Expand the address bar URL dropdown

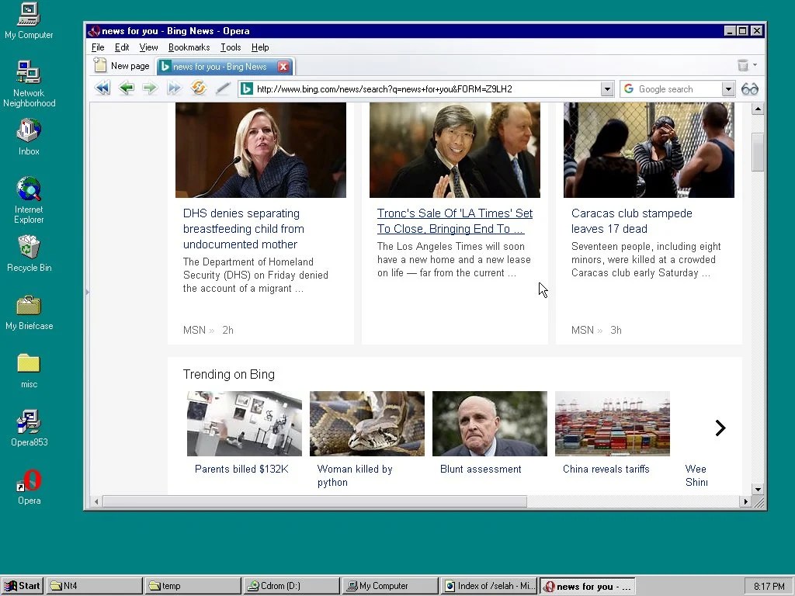click(x=607, y=89)
